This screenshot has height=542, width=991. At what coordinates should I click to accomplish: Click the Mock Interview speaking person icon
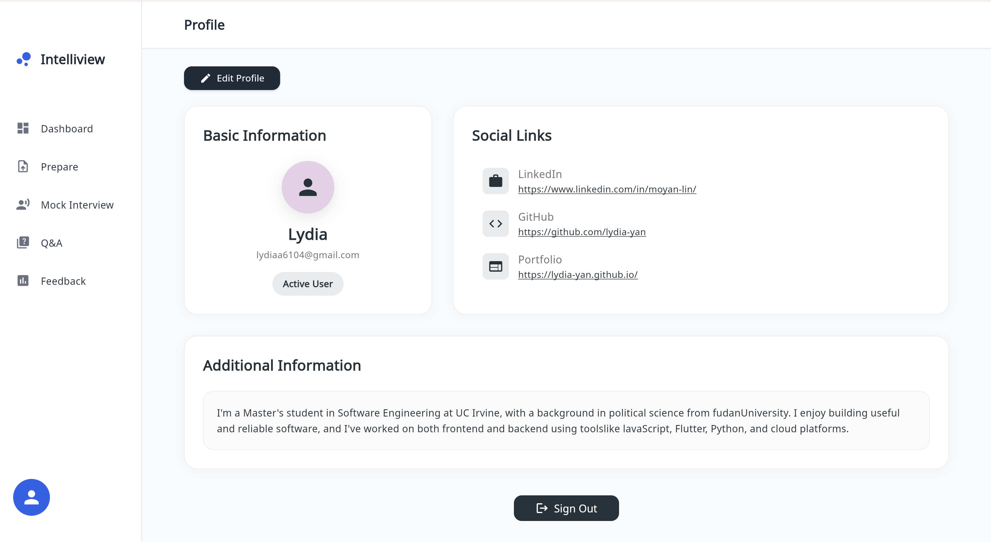[x=23, y=205]
